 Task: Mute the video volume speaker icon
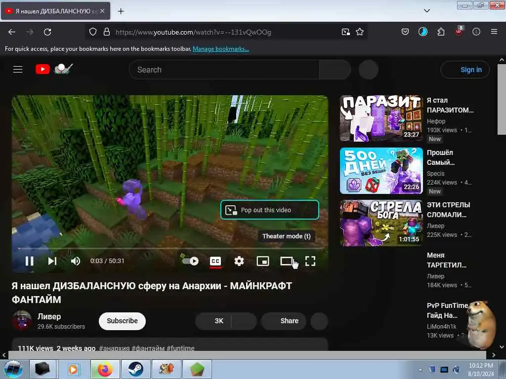pyautogui.click(x=76, y=261)
